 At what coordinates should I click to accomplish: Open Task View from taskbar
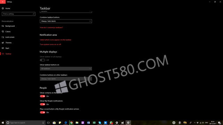coord(48,123)
